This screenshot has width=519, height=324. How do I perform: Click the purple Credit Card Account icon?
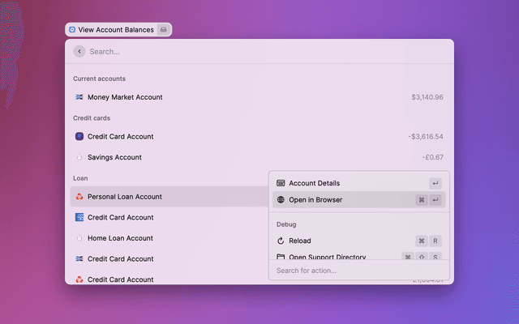[x=79, y=137]
